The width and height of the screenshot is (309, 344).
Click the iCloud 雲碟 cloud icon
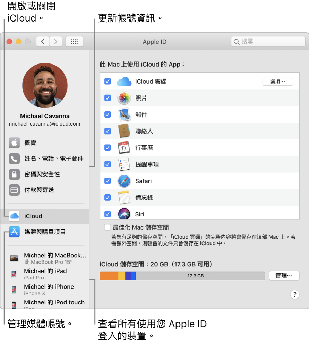point(124,81)
